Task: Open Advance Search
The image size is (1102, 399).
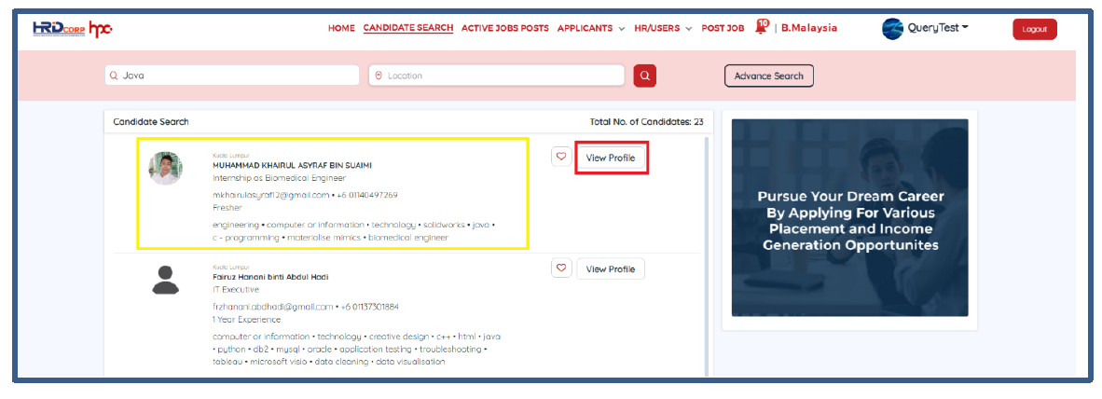Action: click(769, 76)
